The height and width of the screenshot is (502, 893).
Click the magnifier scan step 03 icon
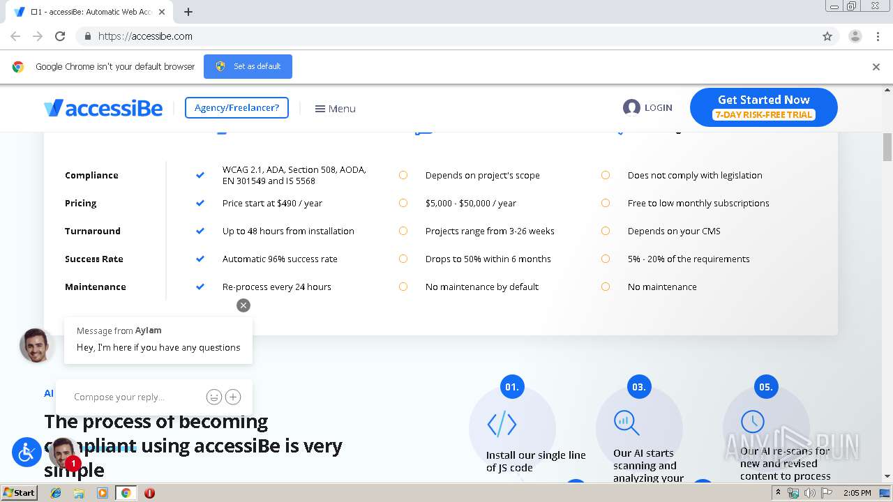(x=626, y=423)
